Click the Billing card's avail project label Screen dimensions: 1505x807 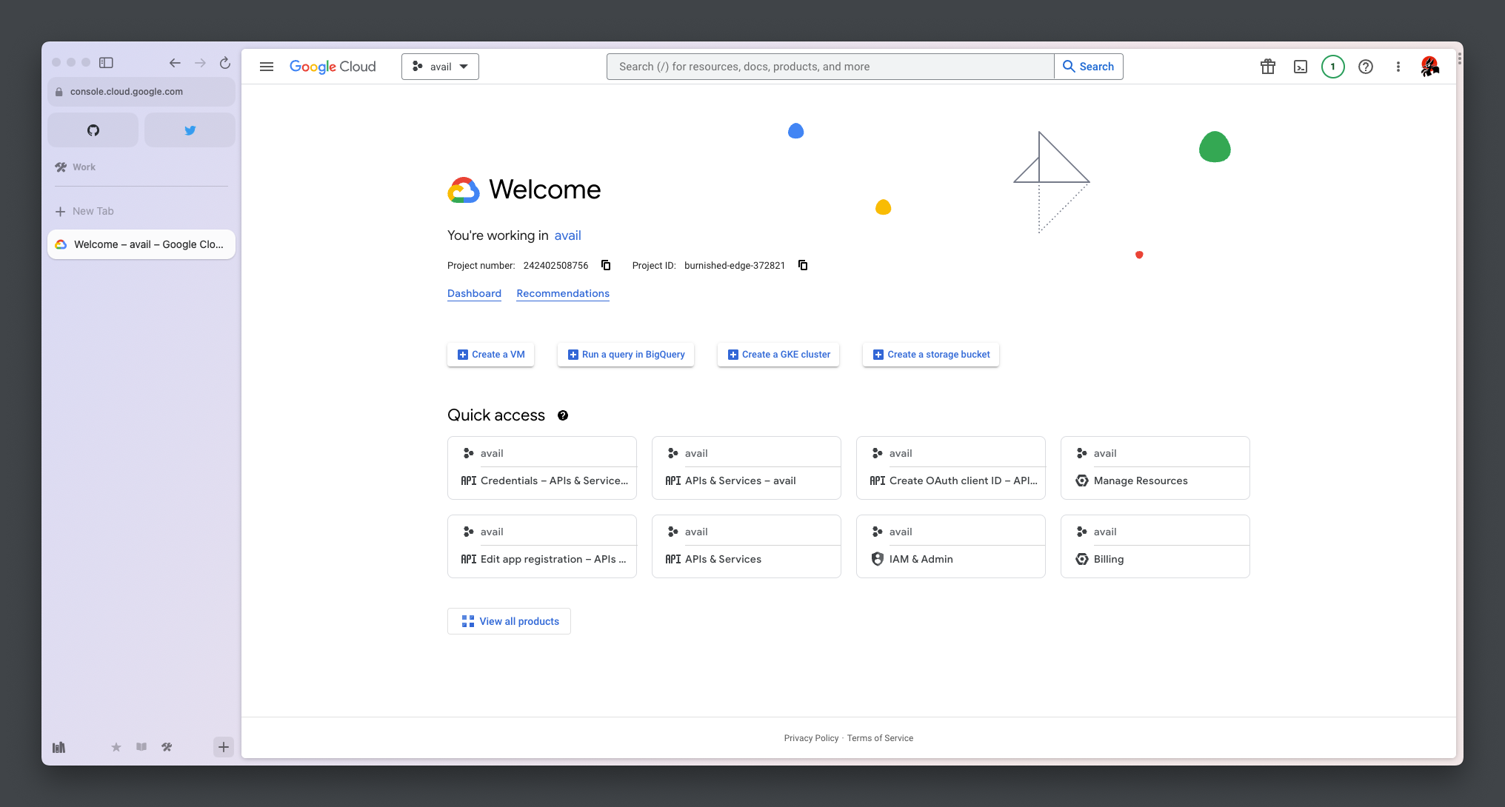1105,532
